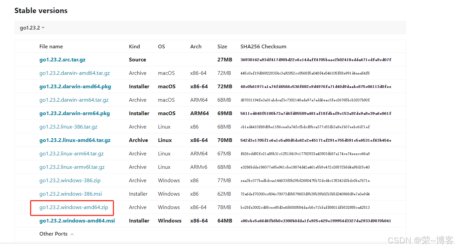Download go1.23.2.windows-amd64.msi installer
The width and height of the screenshot is (455, 248).
click(x=77, y=221)
